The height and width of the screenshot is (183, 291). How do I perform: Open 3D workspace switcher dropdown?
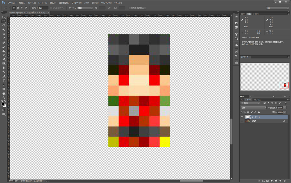[278, 8]
